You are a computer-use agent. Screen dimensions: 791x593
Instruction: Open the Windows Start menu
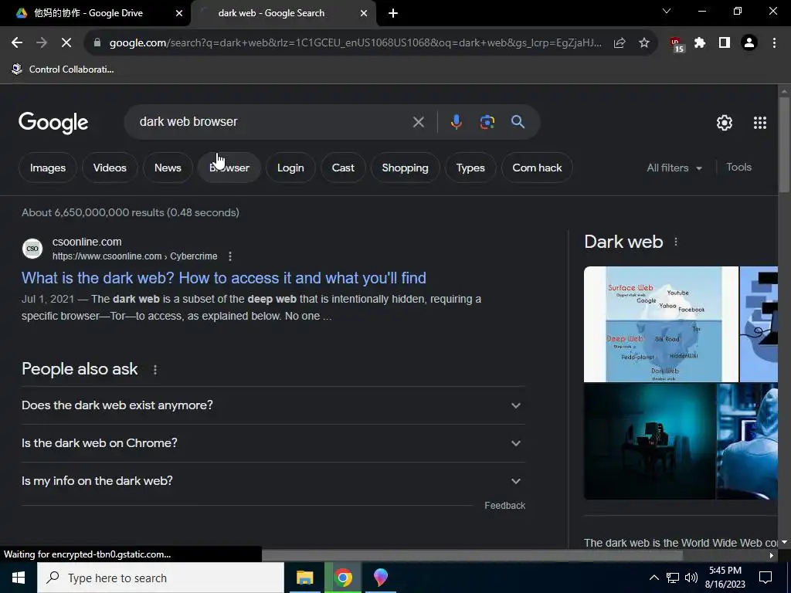point(19,578)
